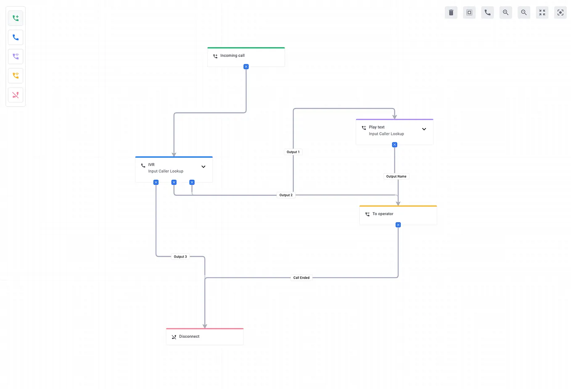The width and height of the screenshot is (571, 389).
Task: Remove the Call Ended connection under To operator
Action: pyautogui.click(x=398, y=225)
